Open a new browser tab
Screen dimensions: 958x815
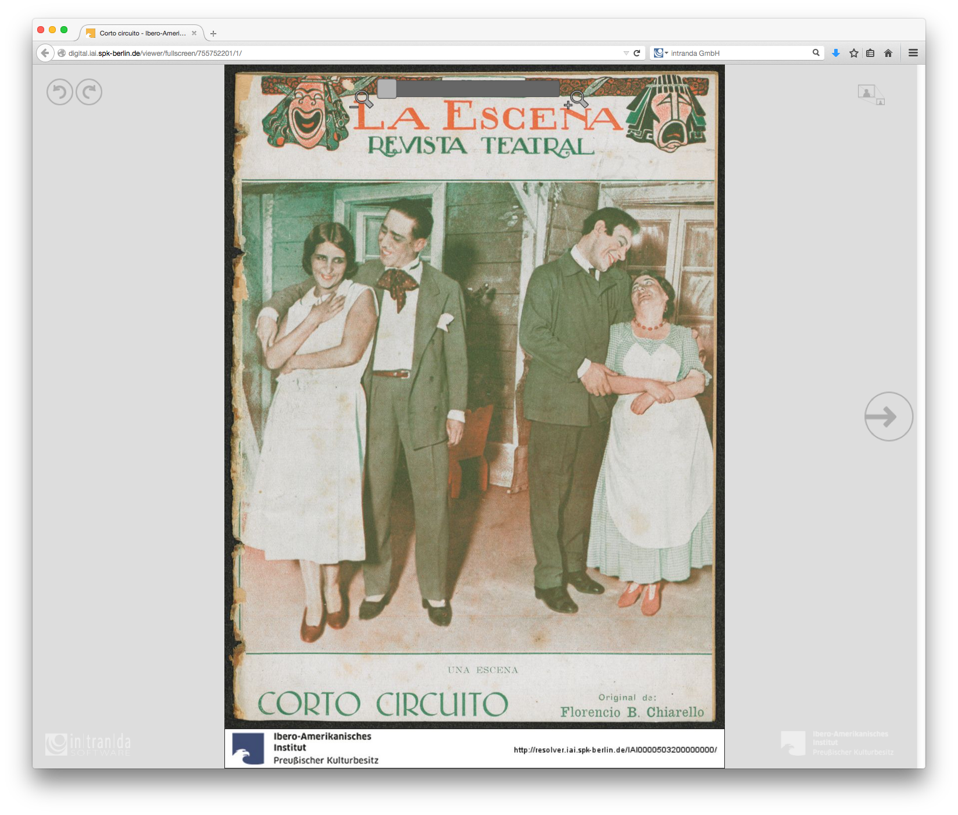click(x=213, y=34)
